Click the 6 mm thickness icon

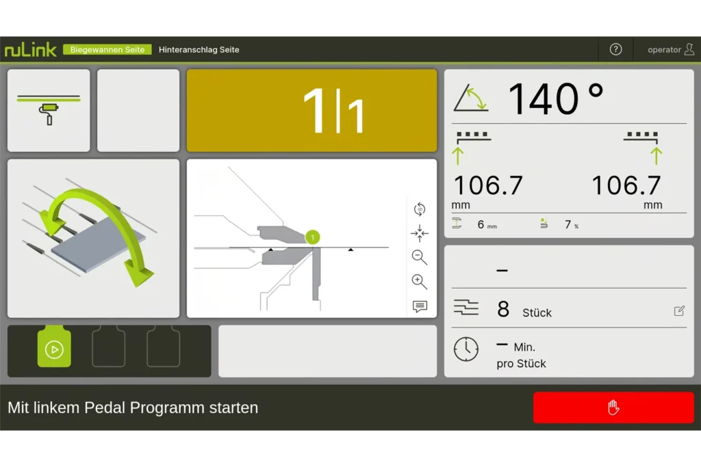(x=457, y=223)
